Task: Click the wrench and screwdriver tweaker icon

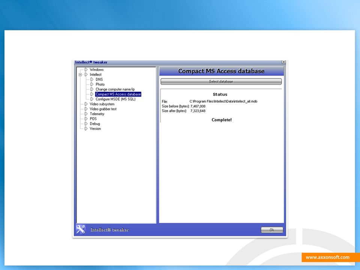Action: pos(81,229)
